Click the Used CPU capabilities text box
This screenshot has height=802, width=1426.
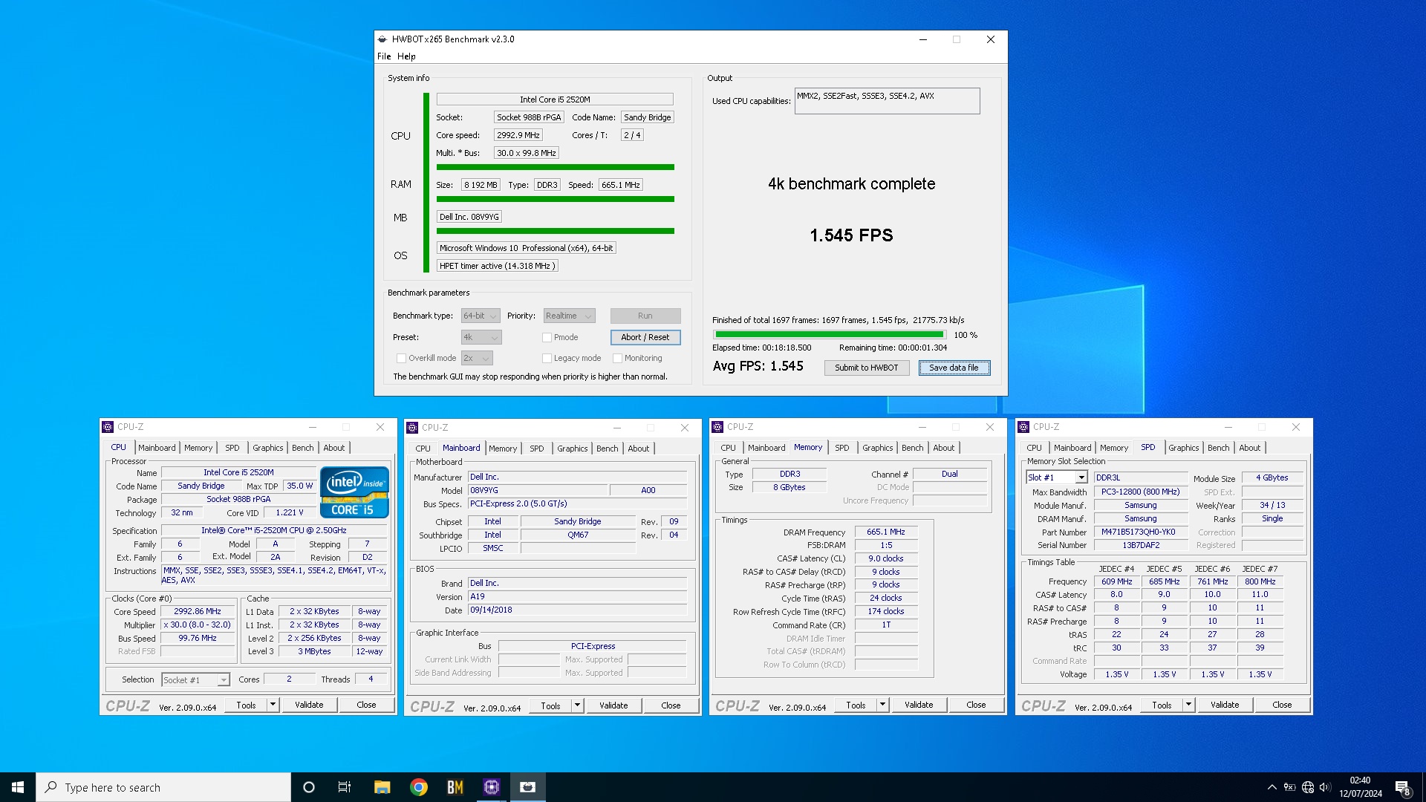coord(887,101)
